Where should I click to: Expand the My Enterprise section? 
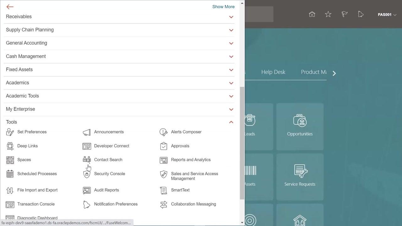point(231,109)
